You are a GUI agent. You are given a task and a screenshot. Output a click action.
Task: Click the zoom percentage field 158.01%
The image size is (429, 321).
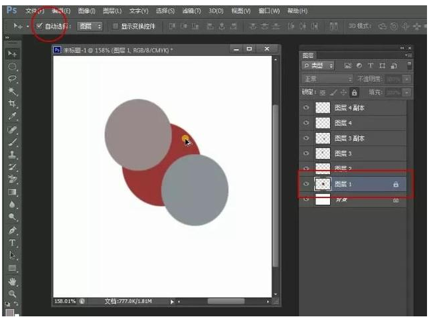65,301
